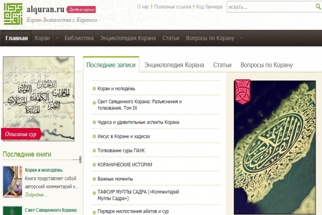Click bullet icon beside 'Чудеса и удивительные аспекты Корана'
Viewport: 322px width, 215px height.
point(94,123)
